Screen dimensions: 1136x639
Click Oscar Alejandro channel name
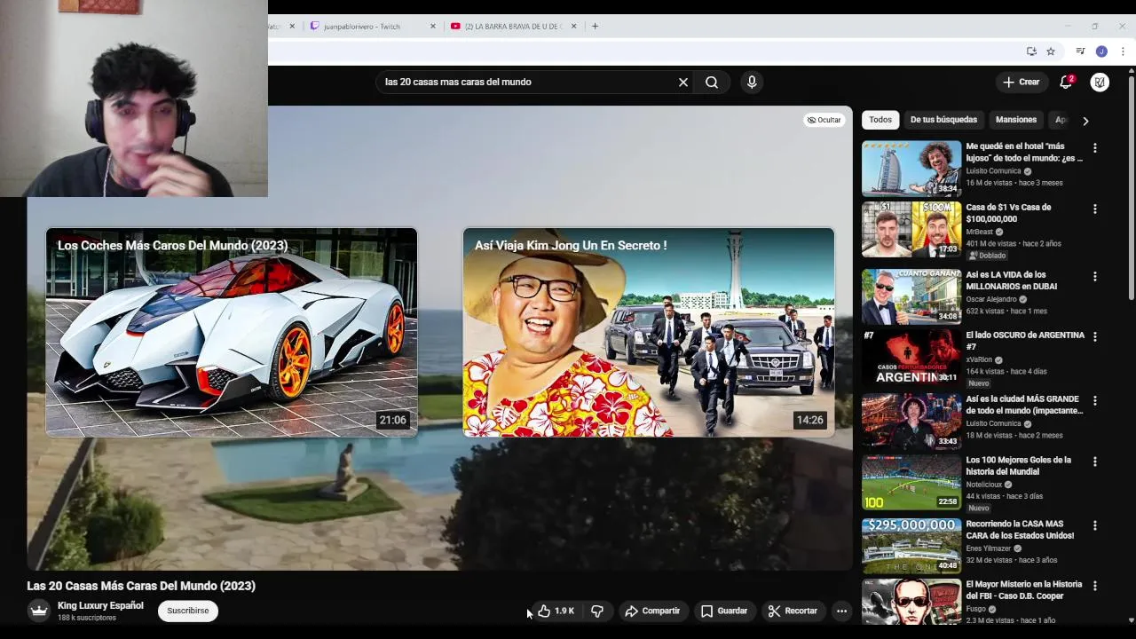(991, 299)
